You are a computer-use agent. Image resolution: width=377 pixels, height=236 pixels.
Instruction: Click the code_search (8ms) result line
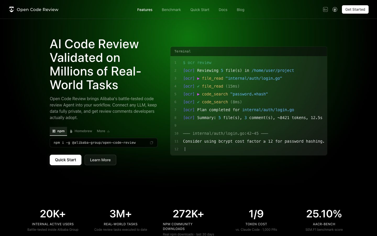[x=212, y=102]
